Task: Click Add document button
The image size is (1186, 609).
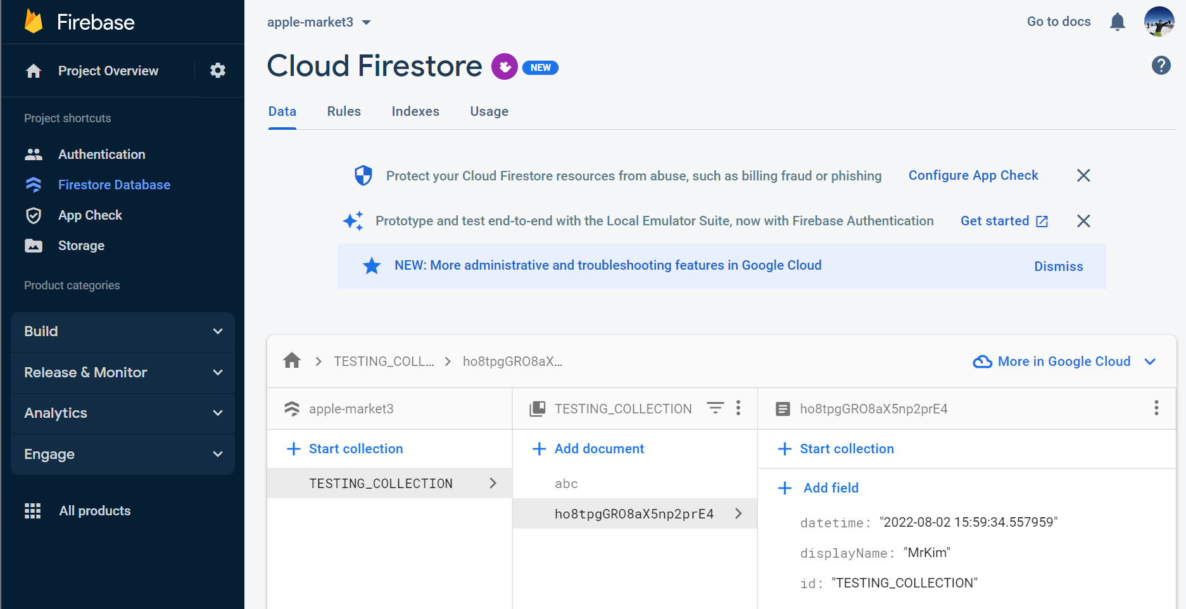Action: (588, 449)
